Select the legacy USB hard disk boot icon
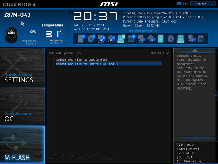The image size is (218, 164). 141,39
